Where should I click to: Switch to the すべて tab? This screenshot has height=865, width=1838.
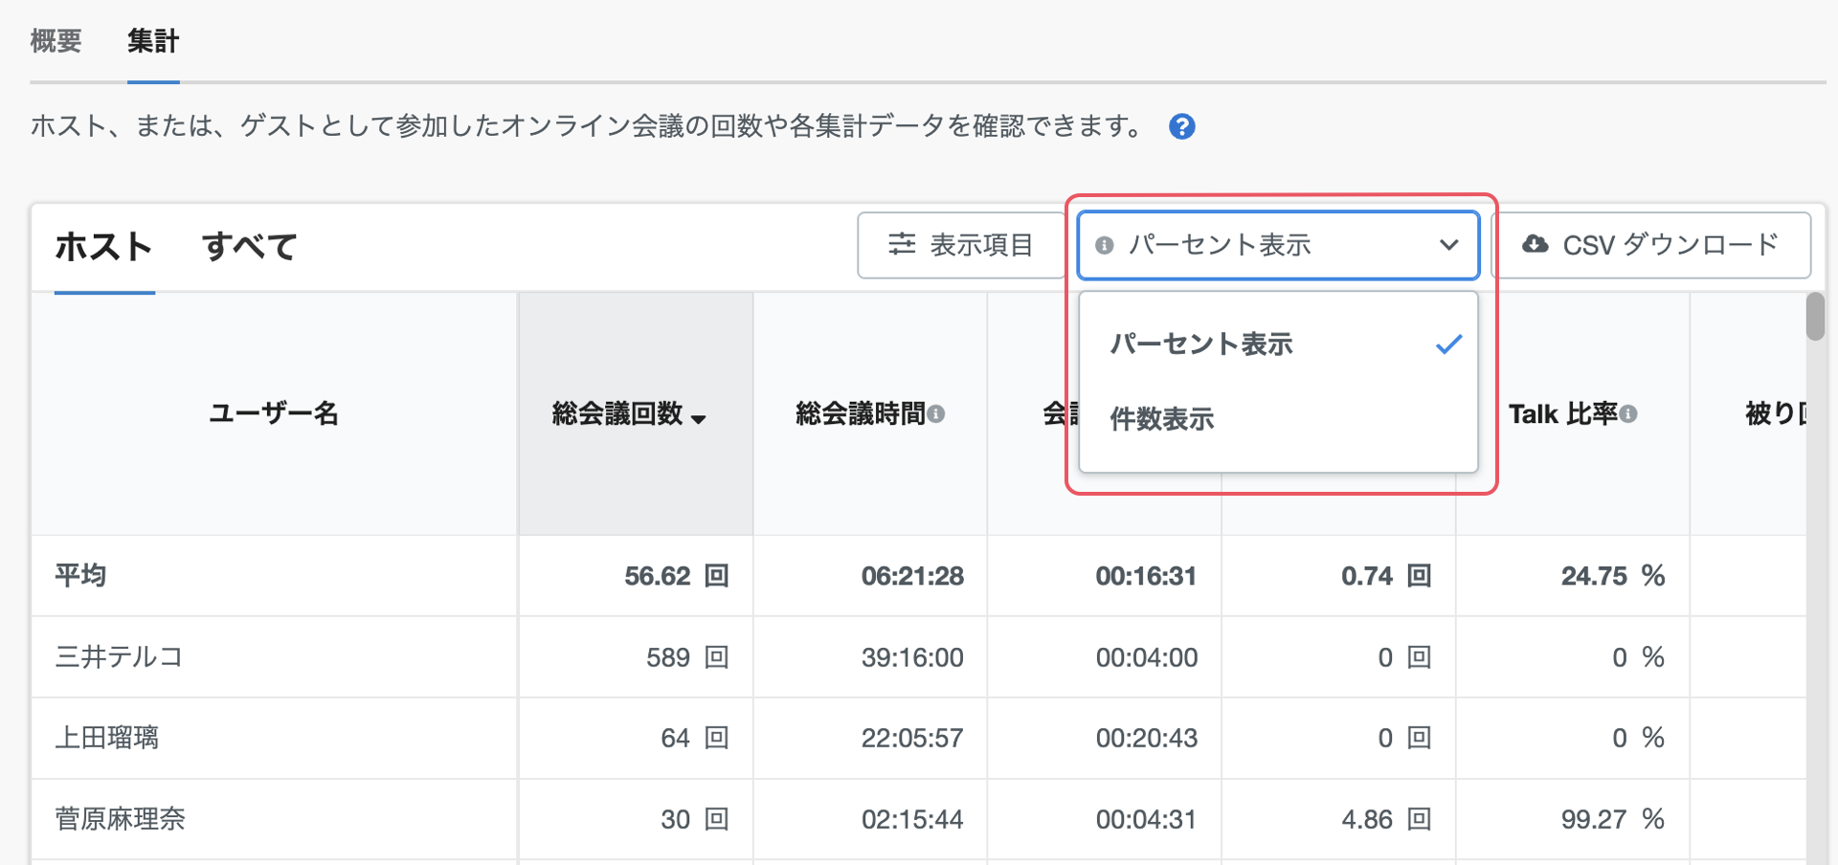(x=250, y=247)
